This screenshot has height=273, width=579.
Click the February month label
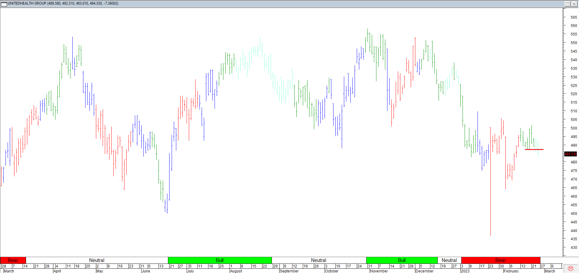tap(511, 271)
